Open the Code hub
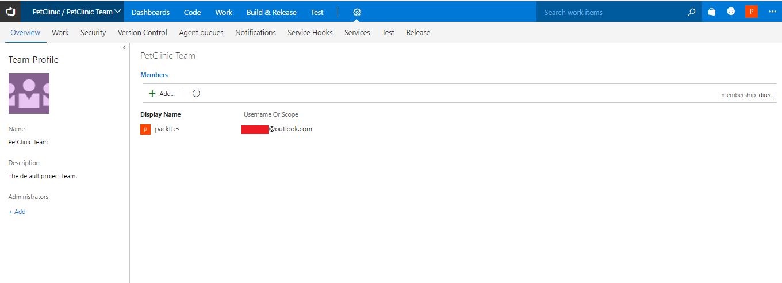This screenshot has width=782, height=283. [x=192, y=12]
